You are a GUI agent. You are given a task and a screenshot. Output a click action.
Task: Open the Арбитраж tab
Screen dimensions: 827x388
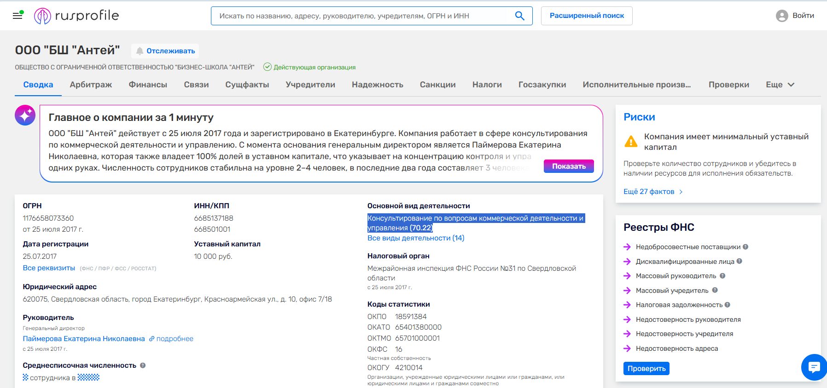pos(91,85)
